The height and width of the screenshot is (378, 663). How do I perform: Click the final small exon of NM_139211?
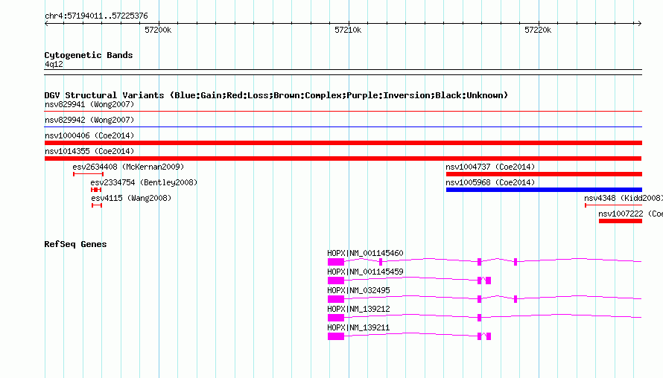point(489,336)
